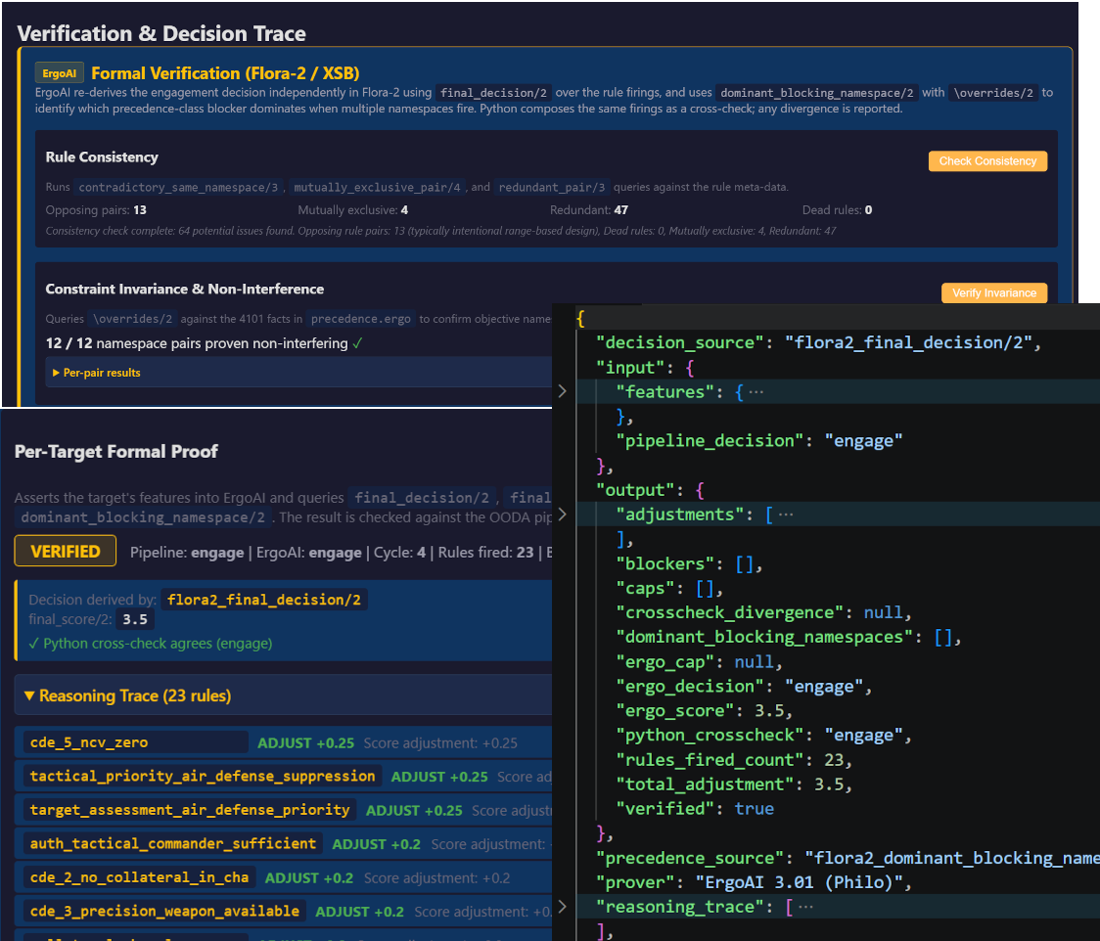Select the target_assessment_air_defense_priority rule
The height and width of the screenshot is (941, 1100).
click(190, 810)
